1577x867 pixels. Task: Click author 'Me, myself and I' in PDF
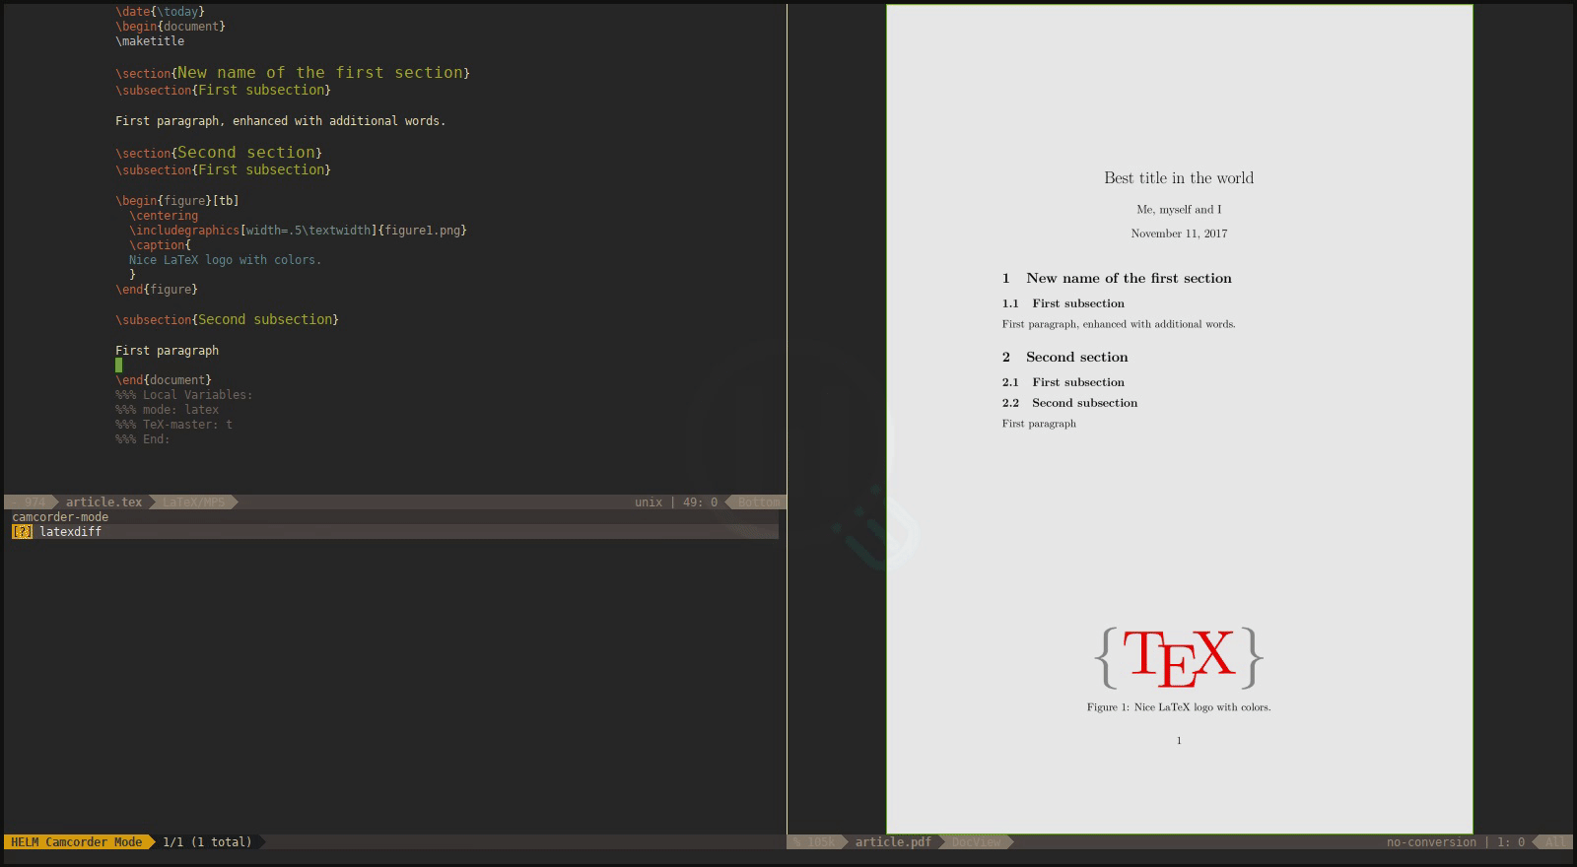(1179, 210)
